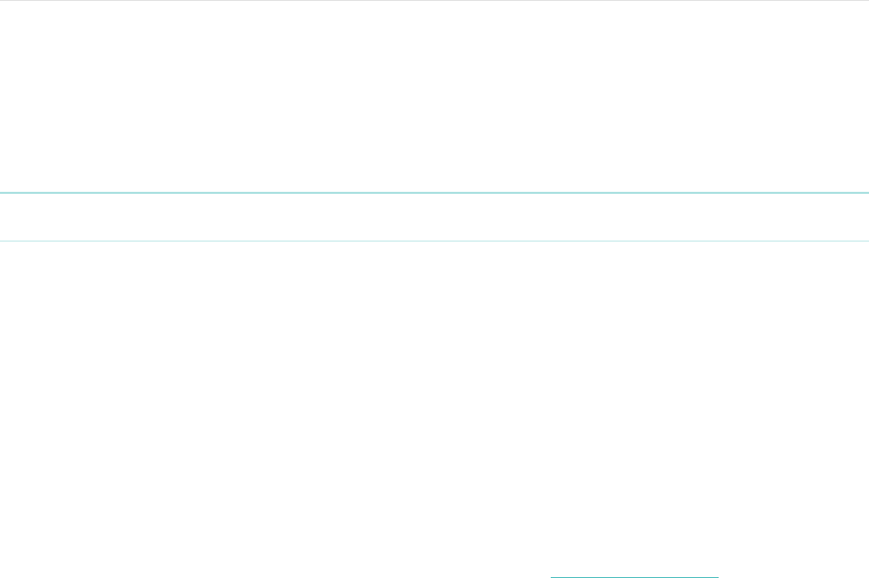Screen dimensions: 869x578
Task: Click the blank band between the two divider lines
Action: pos(434,217)
